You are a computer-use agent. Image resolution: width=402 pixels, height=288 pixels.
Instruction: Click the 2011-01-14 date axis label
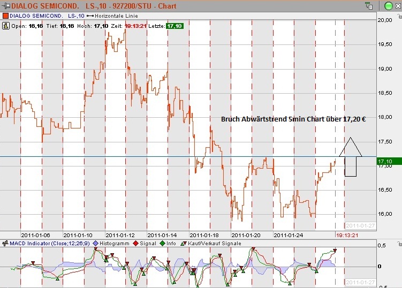(x=162, y=235)
